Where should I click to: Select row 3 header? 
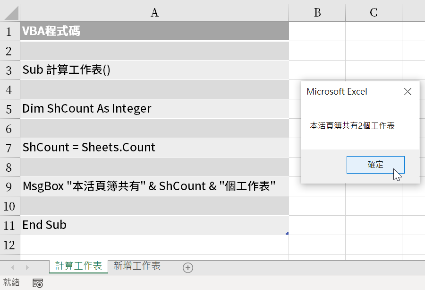[x=10, y=70]
